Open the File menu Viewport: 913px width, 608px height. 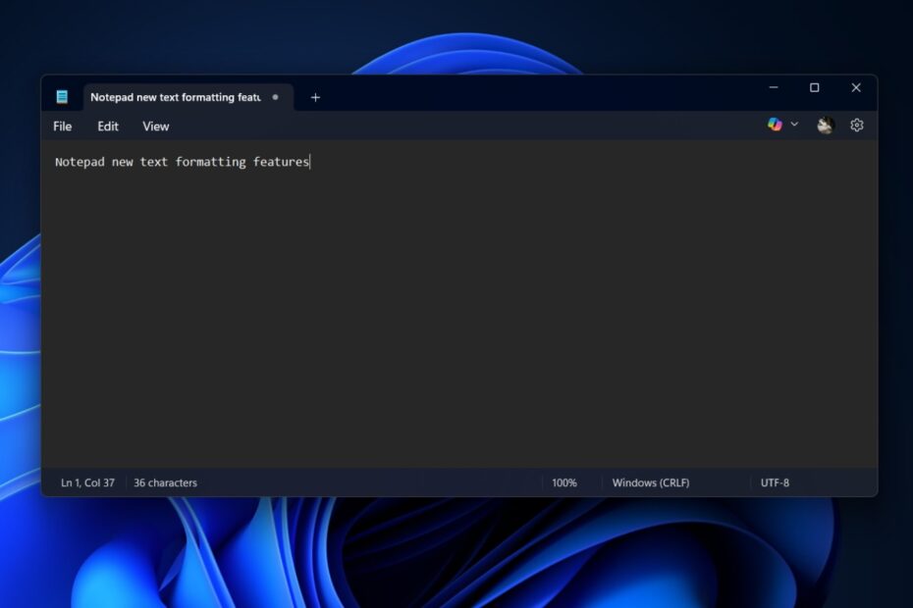pos(62,127)
